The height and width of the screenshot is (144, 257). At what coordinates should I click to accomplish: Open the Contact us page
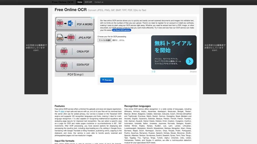[99, 2]
